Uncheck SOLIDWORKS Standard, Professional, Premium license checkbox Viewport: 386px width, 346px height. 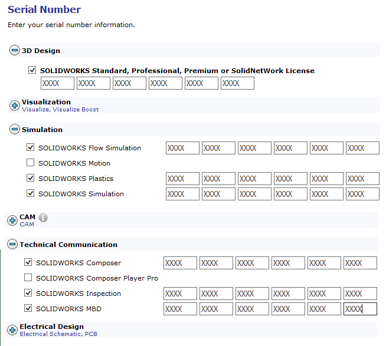click(32, 70)
